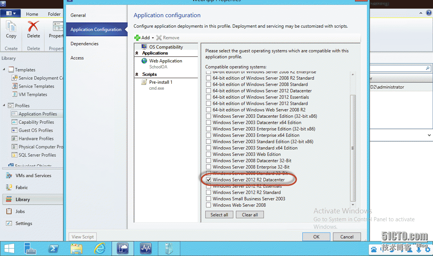Open the Add dropdown arrow
This screenshot has height=256, width=433.
coord(153,38)
